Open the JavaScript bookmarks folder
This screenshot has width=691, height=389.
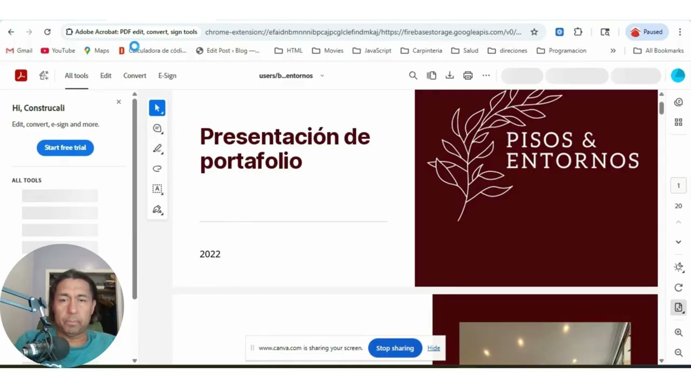coord(372,50)
